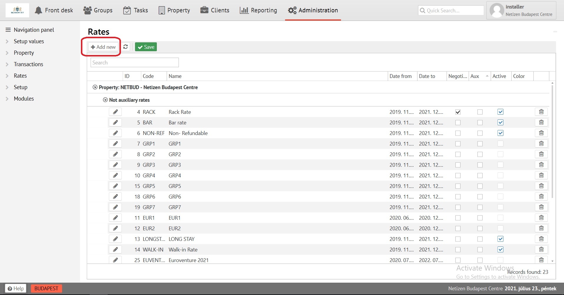Click the pencil icon for LONG STAY rate

(115, 239)
